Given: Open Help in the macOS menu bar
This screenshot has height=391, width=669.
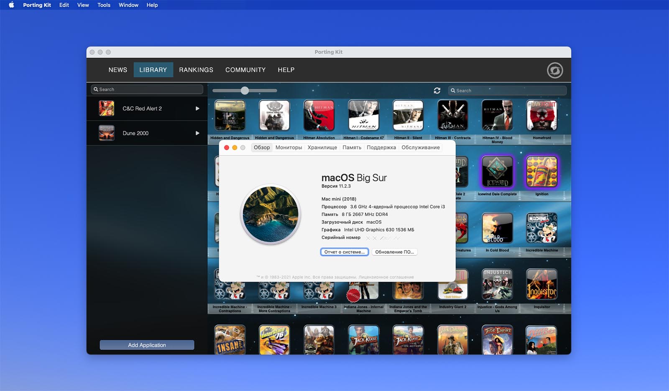Looking at the screenshot, I should [x=152, y=5].
